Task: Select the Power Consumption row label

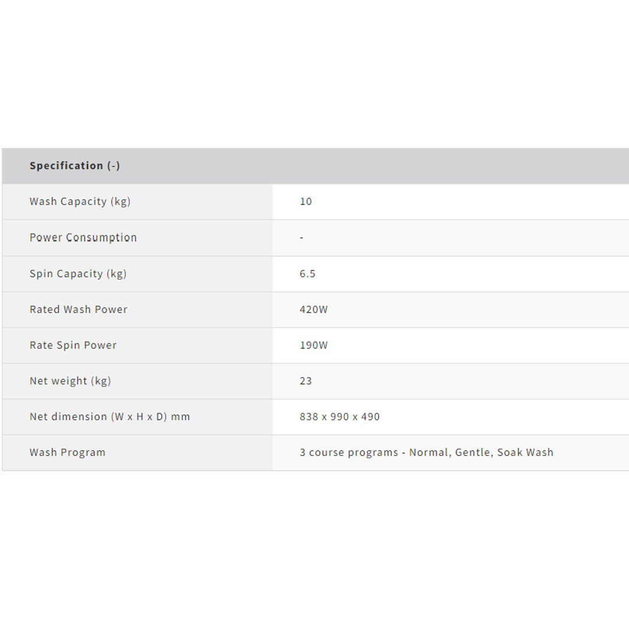Action: pyautogui.click(x=83, y=238)
